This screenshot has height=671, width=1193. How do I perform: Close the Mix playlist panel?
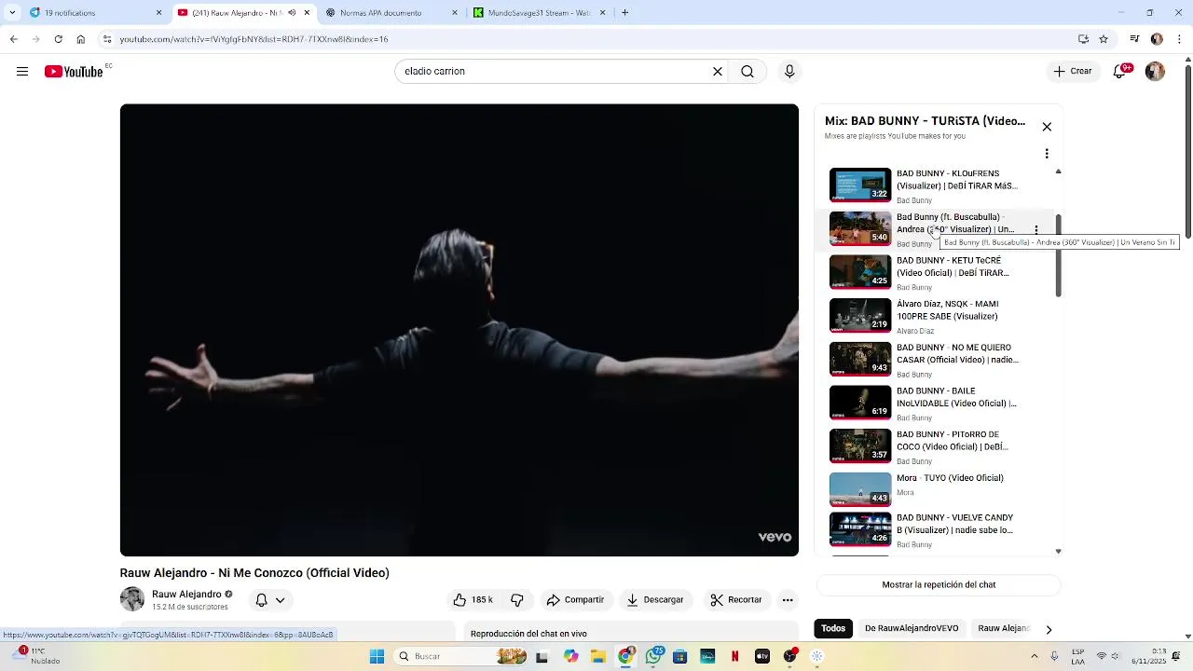tap(1047, 127)
